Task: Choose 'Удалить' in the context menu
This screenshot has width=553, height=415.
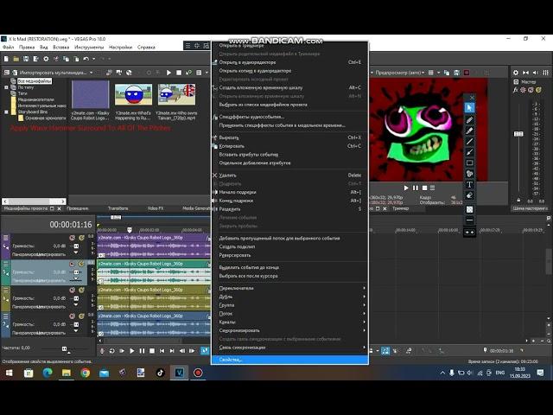Action: (x=290, y=176)
